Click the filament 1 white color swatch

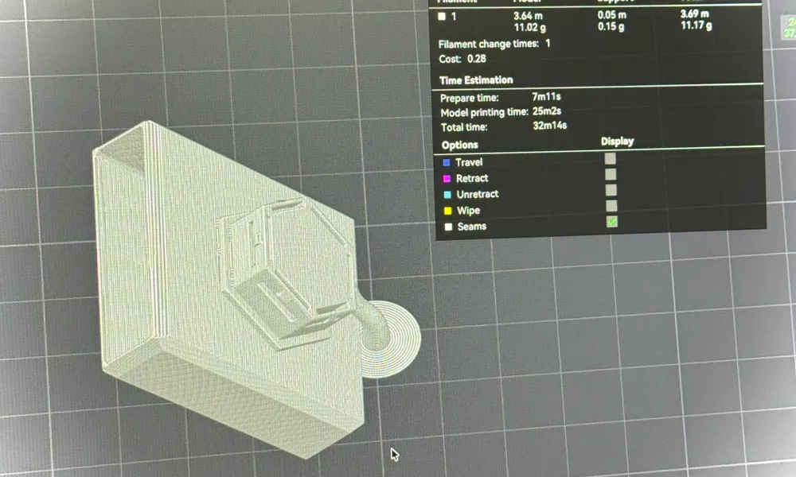click(442, 16)
